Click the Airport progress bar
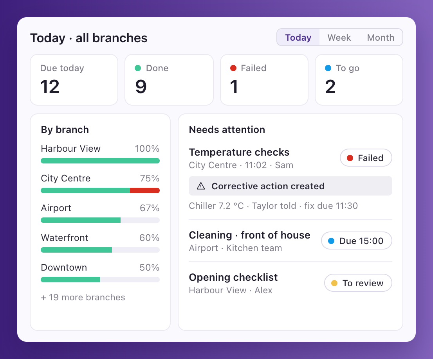This screenshot has height=359, width=433. click(x=100, y=220)
